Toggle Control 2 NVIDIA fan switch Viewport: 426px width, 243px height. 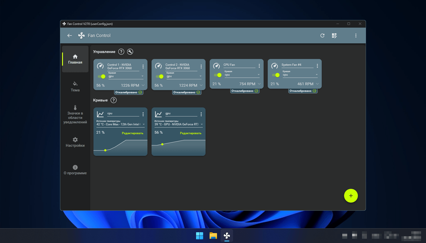[x=160, y=76]
